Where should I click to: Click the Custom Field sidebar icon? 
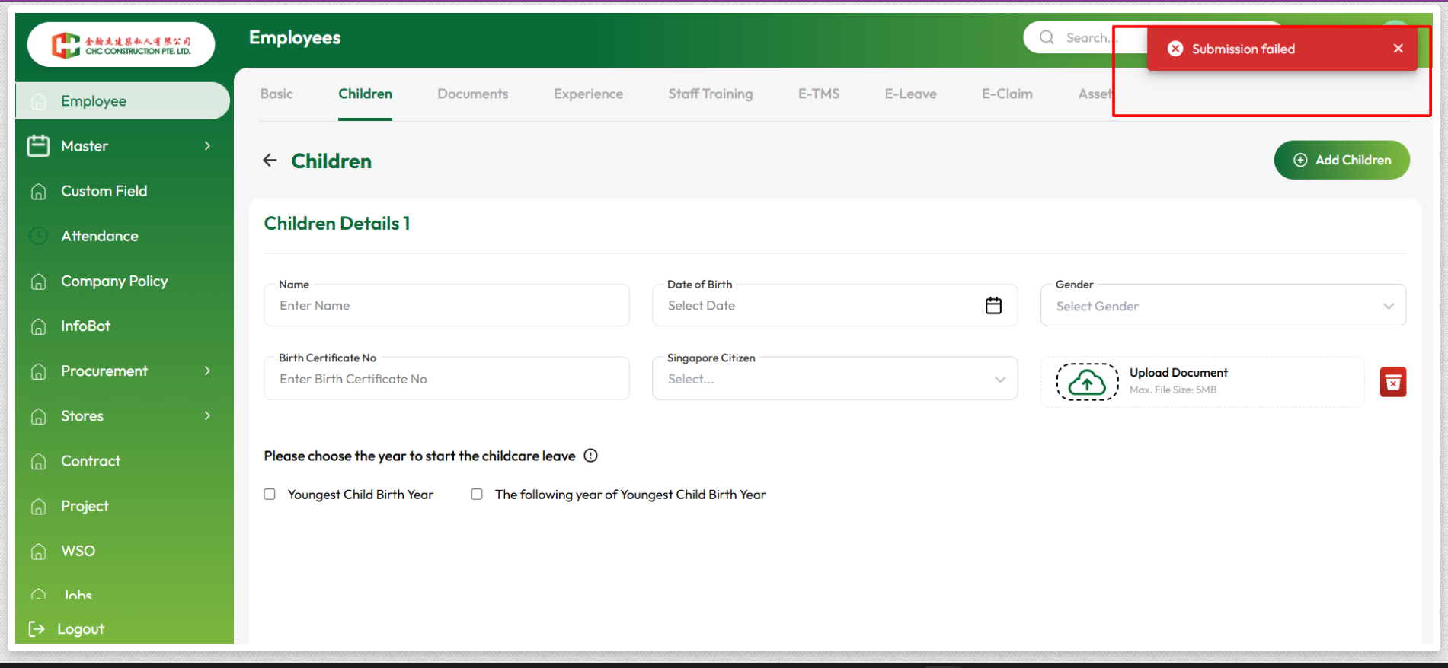tap(39, 191)
